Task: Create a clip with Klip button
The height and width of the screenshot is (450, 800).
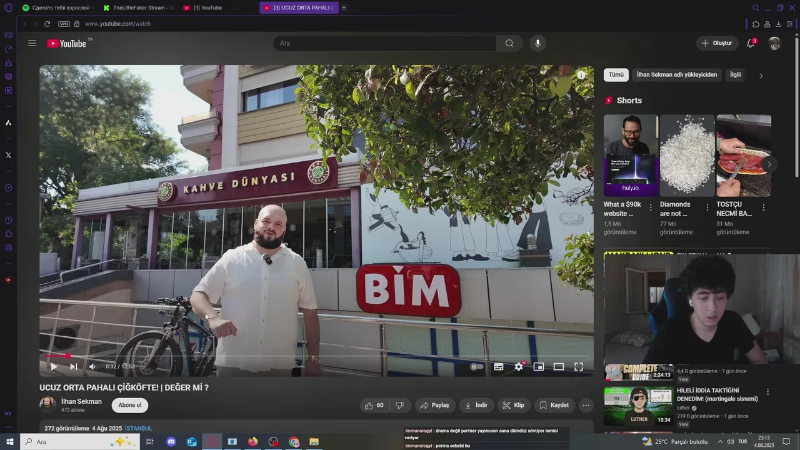Action: pyautogui.click(x=514, y=405)
